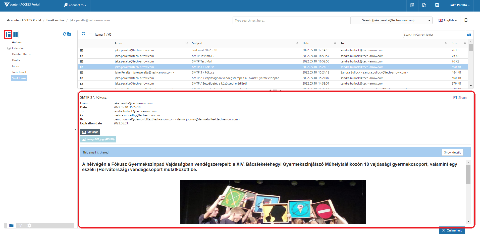Screen dimensions: 480x234
Task: Click the locked document icon in header
Action: 424,5
